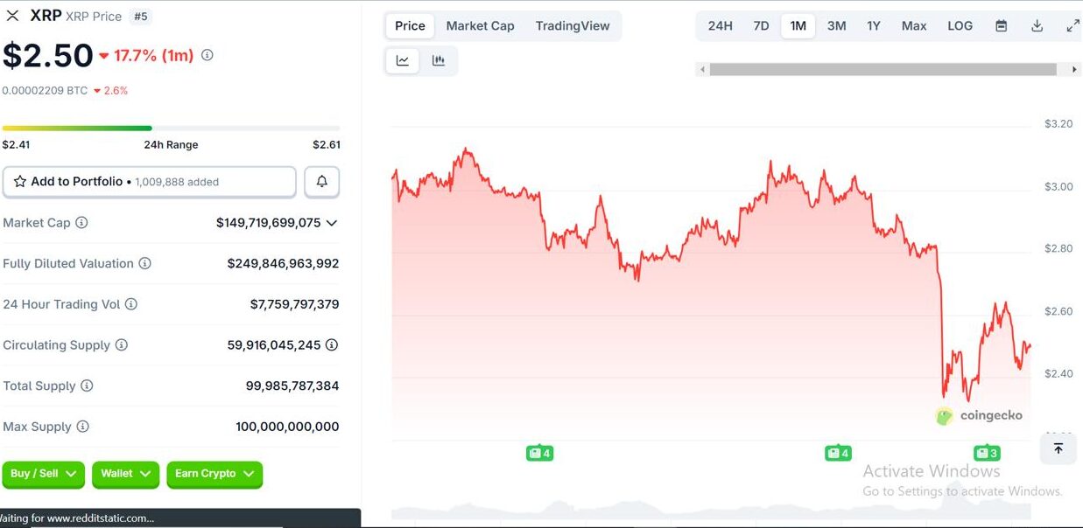The image size is (1083, 528).
Task: Close the XRP panel with X icon
Action: 12,16
